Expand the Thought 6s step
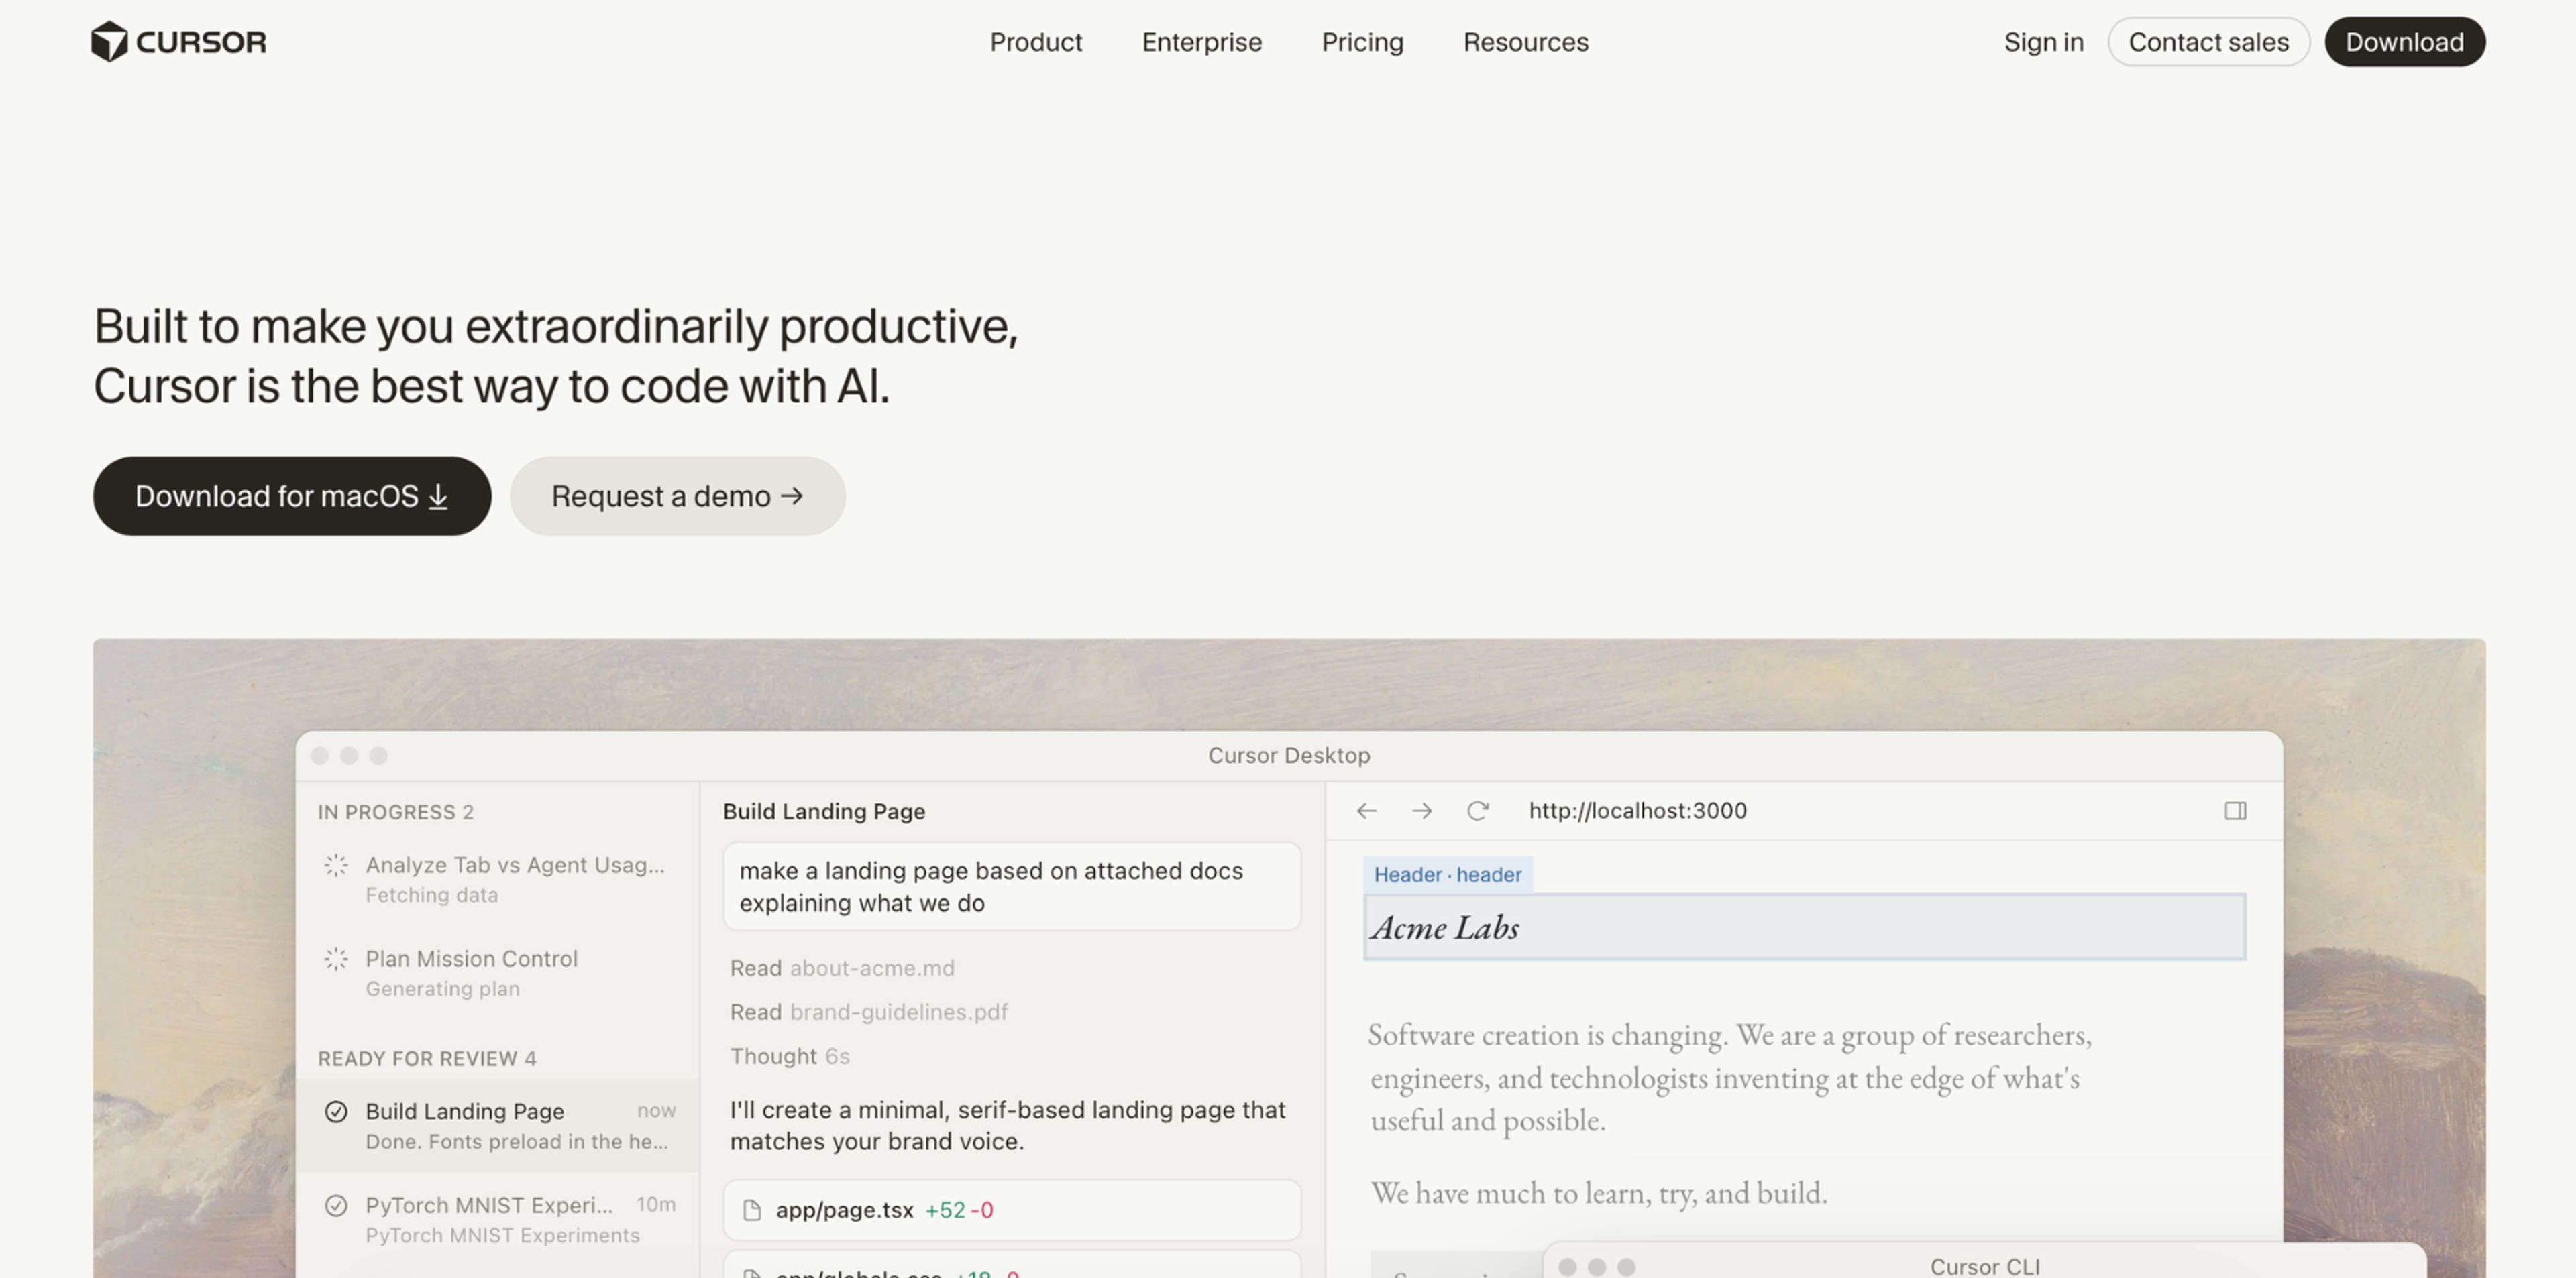Screen dimensions: 2576x1278 (x=789, y=1056)
